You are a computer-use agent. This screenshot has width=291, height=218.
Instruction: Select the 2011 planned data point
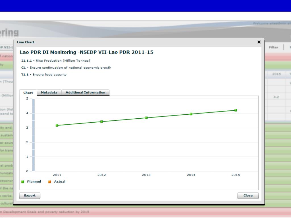click(57, 125)
